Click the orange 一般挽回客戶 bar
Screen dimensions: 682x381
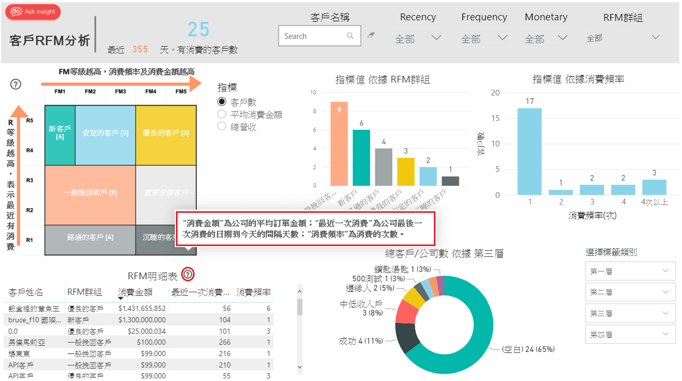click(x=339, y=143)
